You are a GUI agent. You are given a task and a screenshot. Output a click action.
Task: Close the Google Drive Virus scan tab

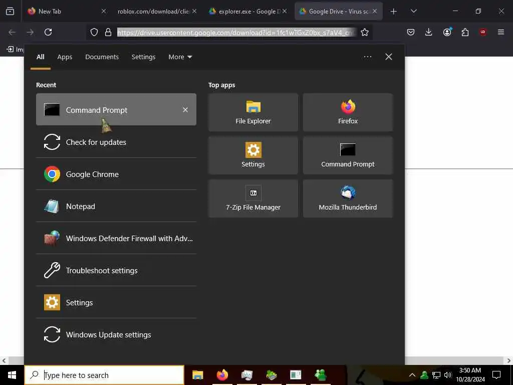point(375,11)
